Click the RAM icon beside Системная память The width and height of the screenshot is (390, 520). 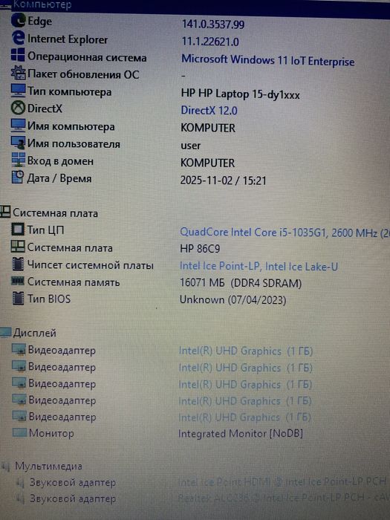[x=18, y=282]
